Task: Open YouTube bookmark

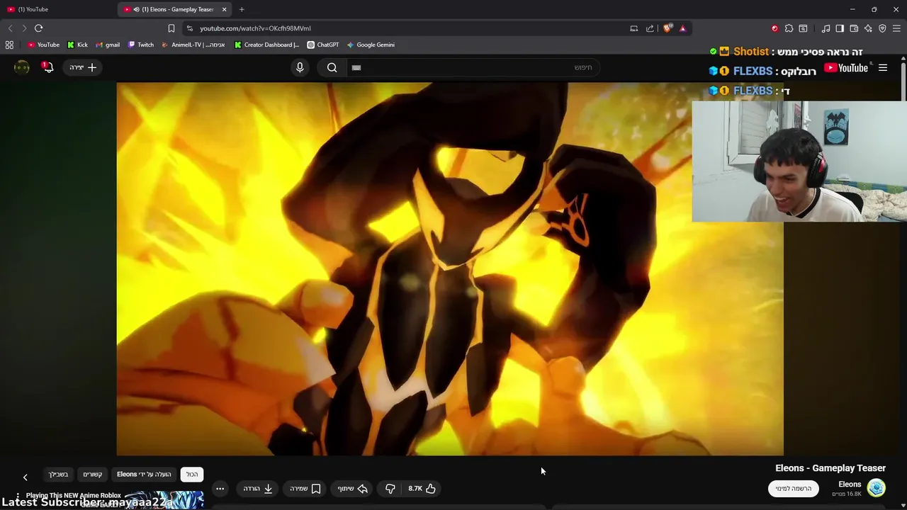Action: point(43,45)
